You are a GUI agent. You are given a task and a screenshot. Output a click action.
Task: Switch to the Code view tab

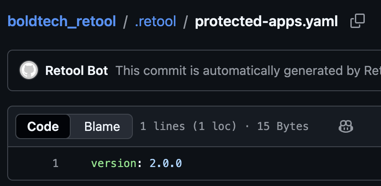pyautogui.click(x=43, y=126)
